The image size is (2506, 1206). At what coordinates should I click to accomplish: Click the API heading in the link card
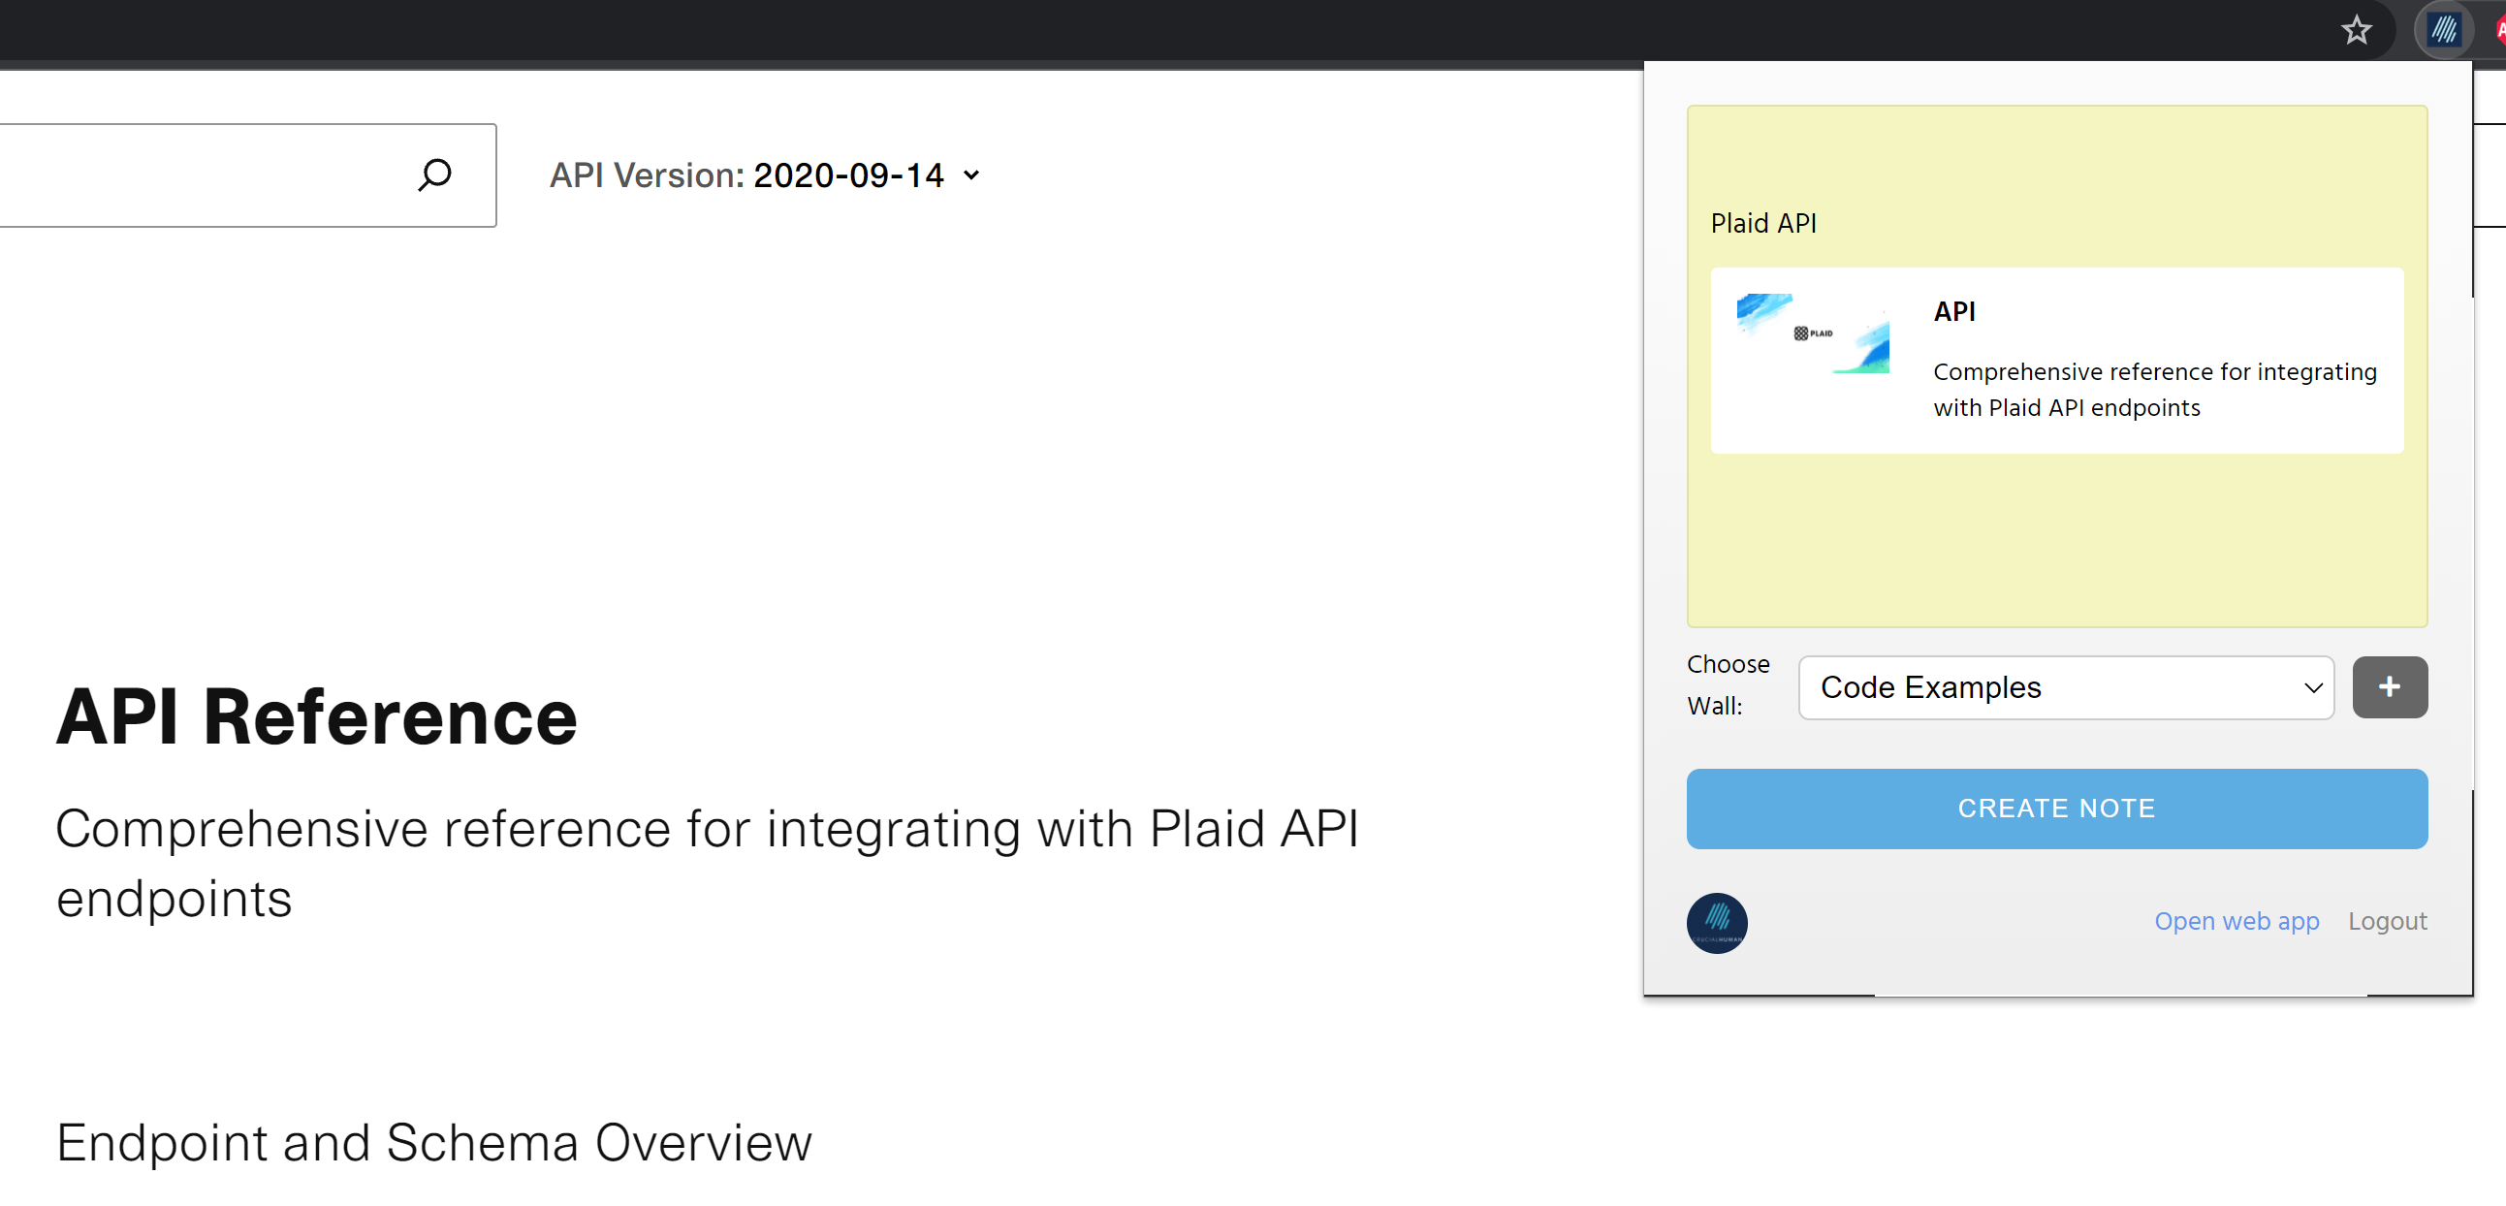(x=1953, y=311)
